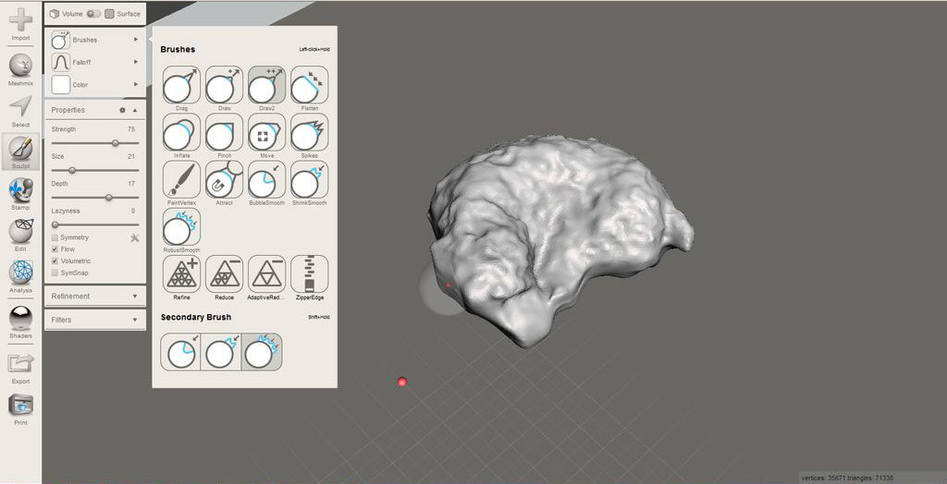947x484 pixels.
Task: Select the ZipperEdge brush
Action: click(x=309, y=274)
